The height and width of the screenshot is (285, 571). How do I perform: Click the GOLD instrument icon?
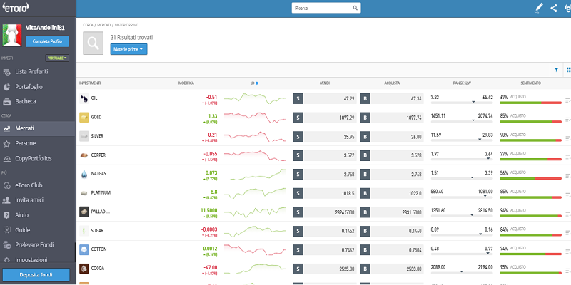tap(84, 117)
